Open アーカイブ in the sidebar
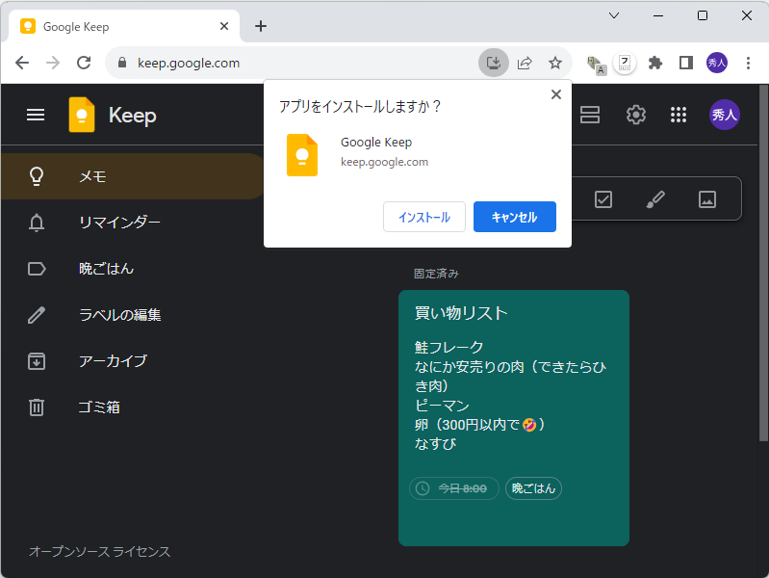Image resolution: width=769 pixels, height=578 pixels. 133,361
